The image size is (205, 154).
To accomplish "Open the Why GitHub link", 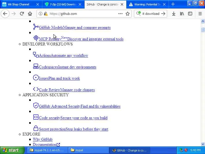I will point(43,139).
